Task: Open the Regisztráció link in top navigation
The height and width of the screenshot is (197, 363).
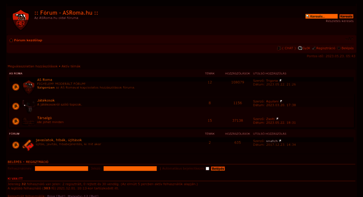Action: (x=326, y=48)
